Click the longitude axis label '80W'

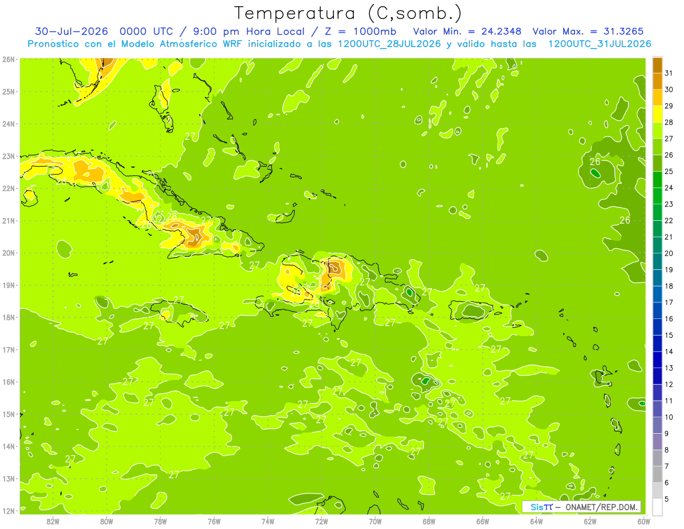(x=107, y=521)
